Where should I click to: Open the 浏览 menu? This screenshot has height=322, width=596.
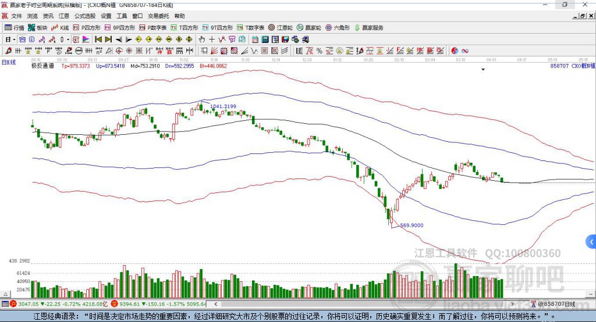pyautogui.click(x=33, y=16)
